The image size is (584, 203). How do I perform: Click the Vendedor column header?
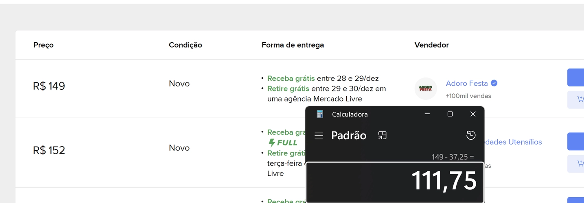point(431,45)
